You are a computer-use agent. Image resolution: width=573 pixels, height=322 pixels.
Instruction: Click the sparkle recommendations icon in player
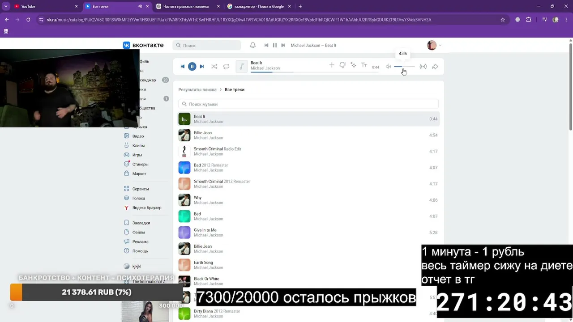click(x=353, y=65)
